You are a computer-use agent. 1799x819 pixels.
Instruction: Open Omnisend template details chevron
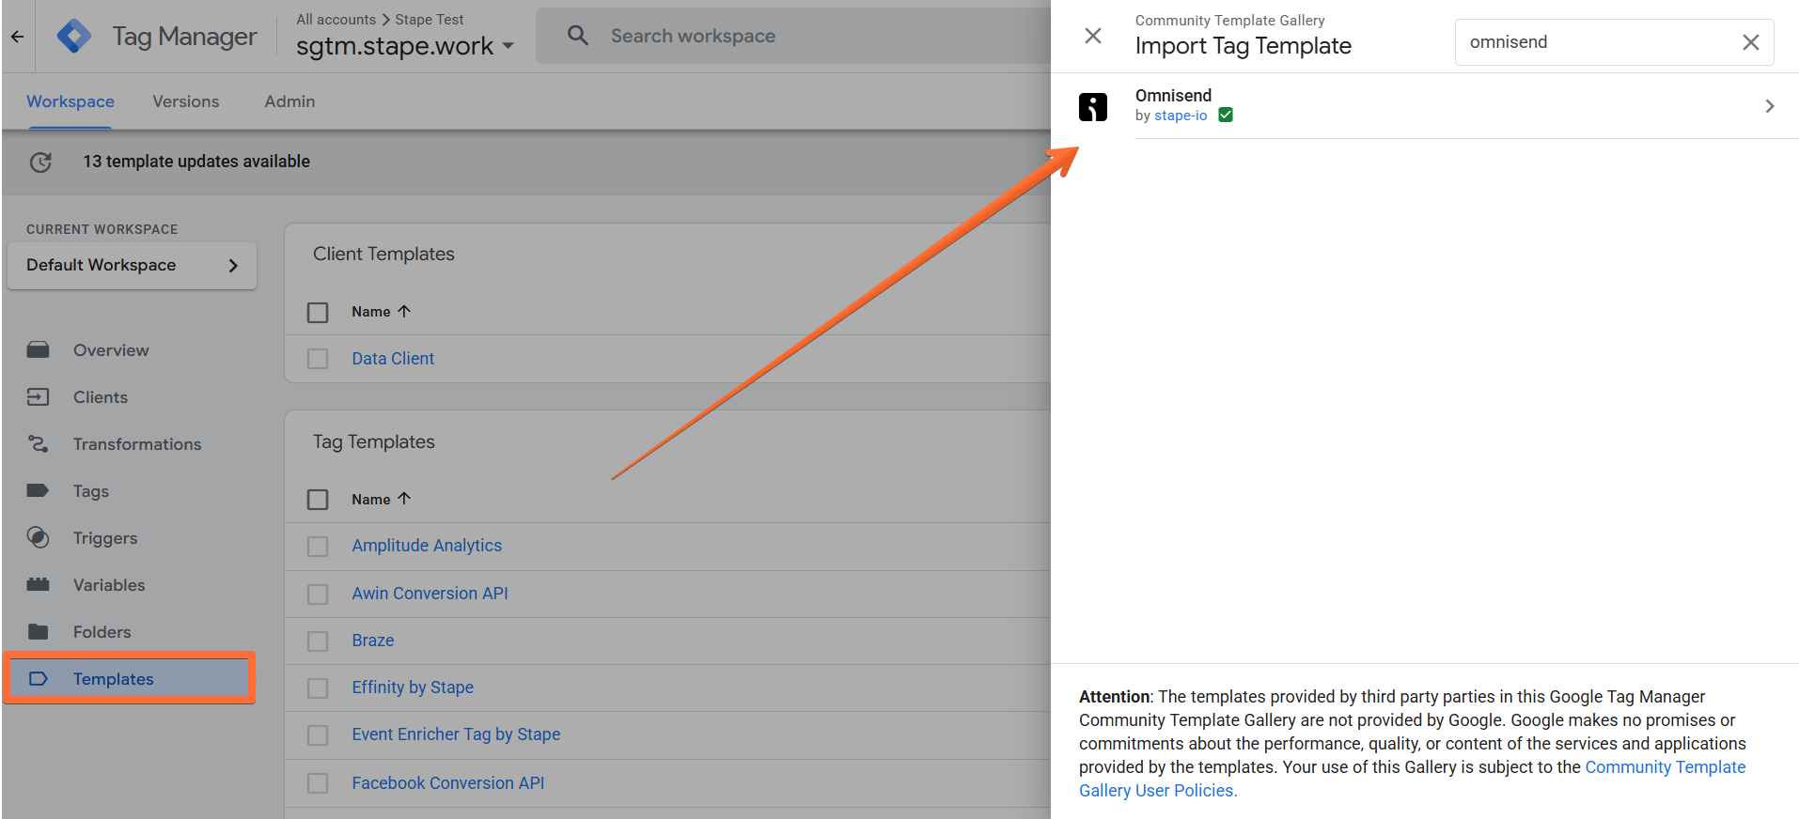(x=1769, y=106)
